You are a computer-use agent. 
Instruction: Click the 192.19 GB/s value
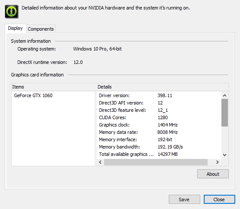tap(170, 147)
